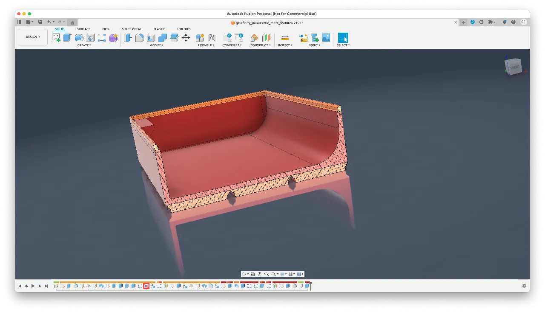Undo the last action
The width and height of the screenshot is (545, 312).
[49, 22]
